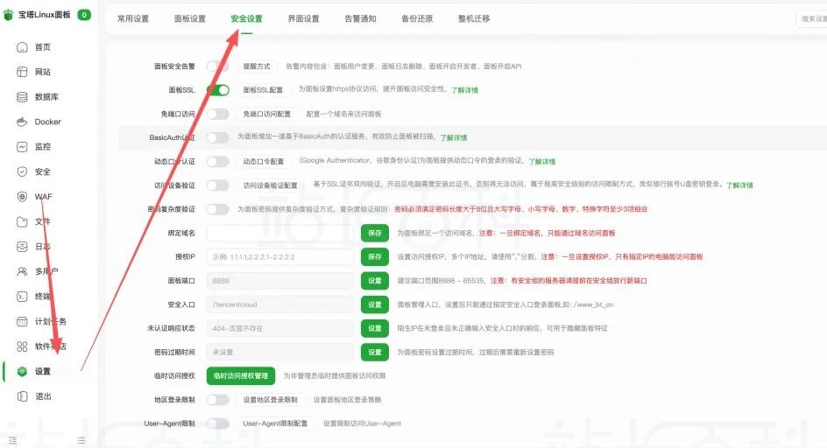Open the Docker whale icon
827x448 pixels.
(22, 122)
